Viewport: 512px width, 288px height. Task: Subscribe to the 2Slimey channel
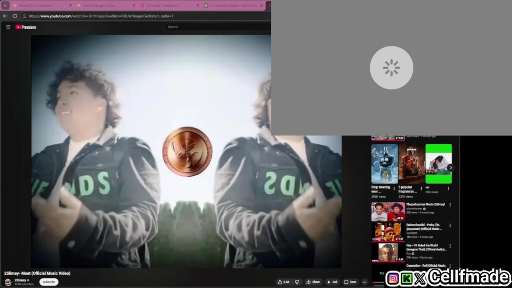(49, 282)
